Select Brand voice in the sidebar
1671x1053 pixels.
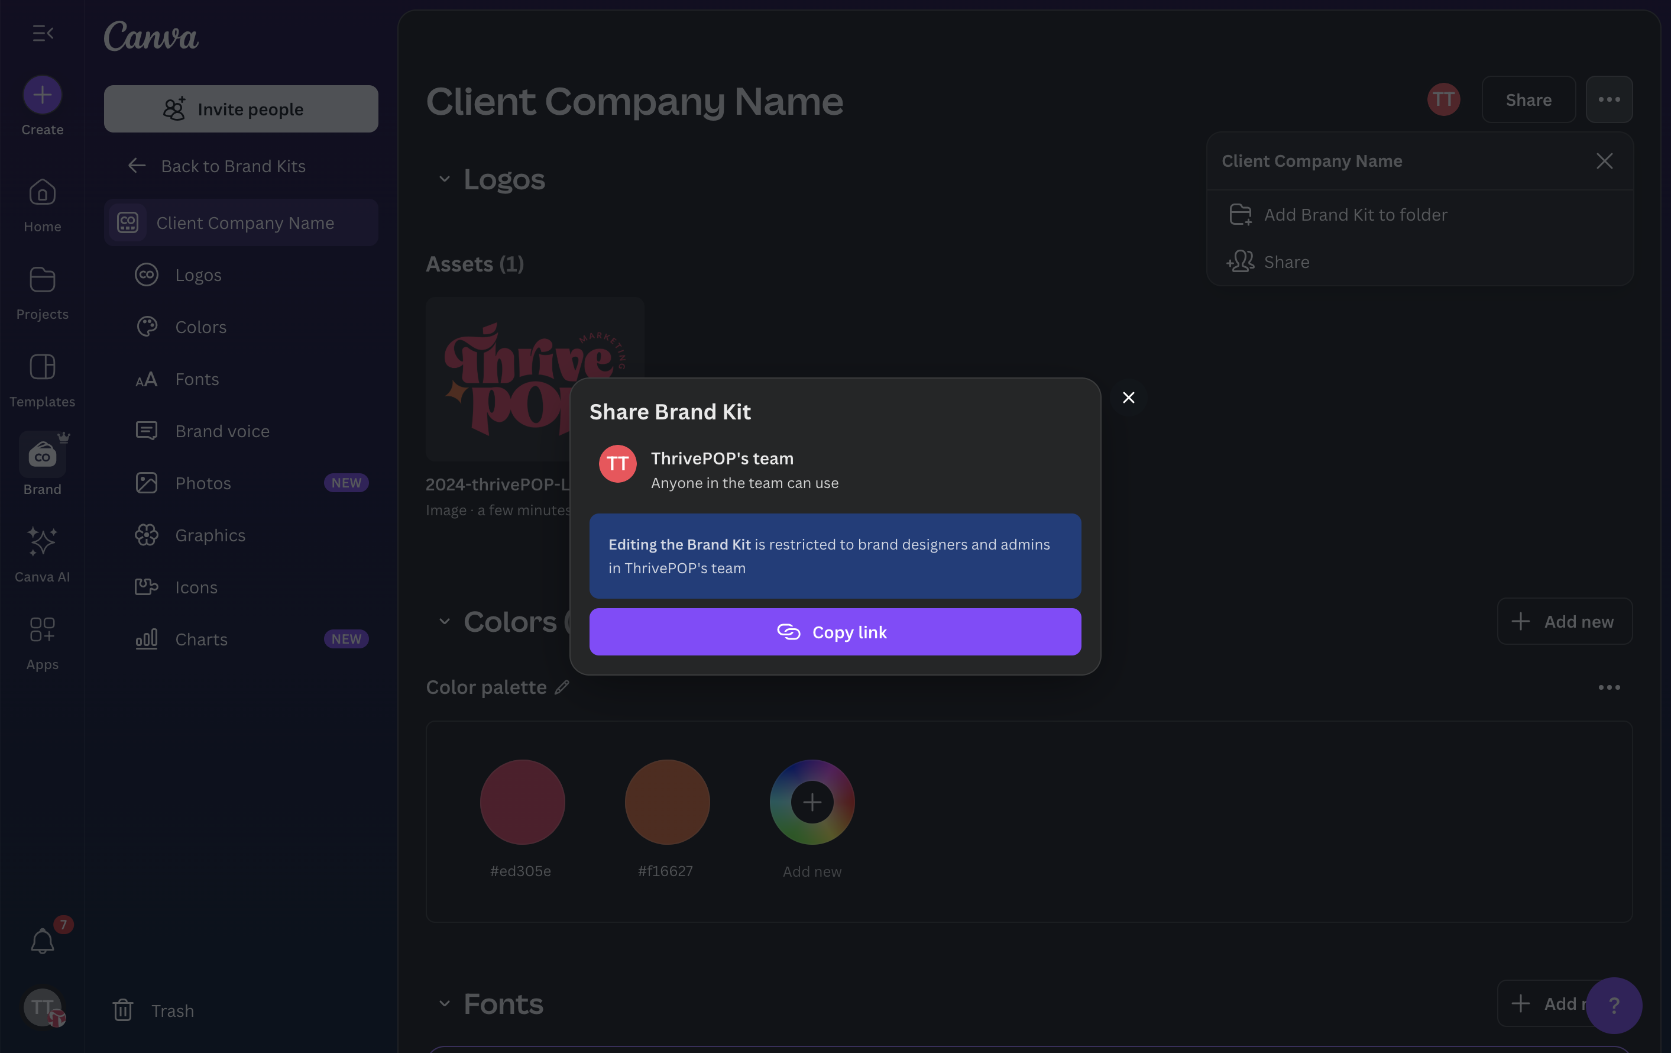241,431
